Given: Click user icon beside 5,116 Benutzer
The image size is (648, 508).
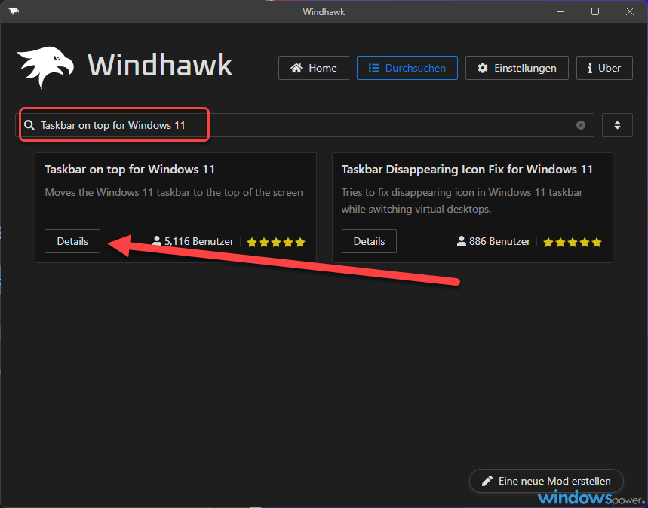Looking at the screenshot, I should pos(157,241).
